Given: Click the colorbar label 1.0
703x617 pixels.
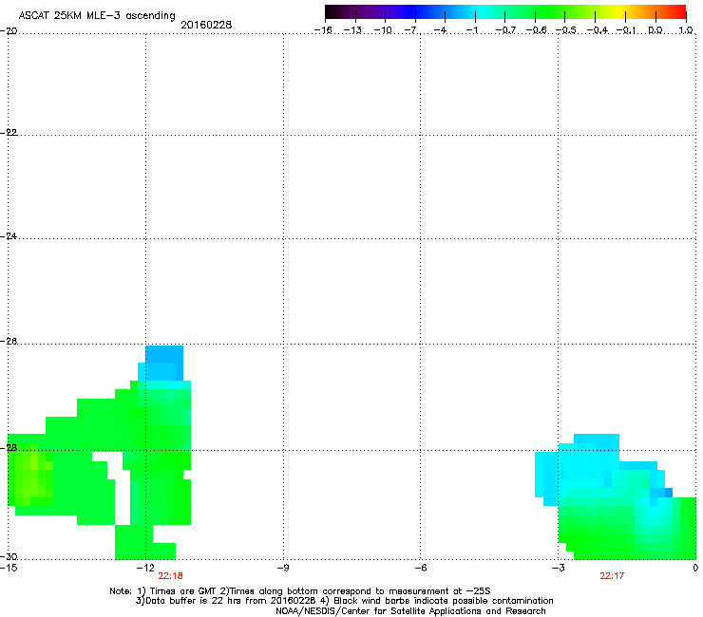Looking at the screenshot, I should (686, 30).
